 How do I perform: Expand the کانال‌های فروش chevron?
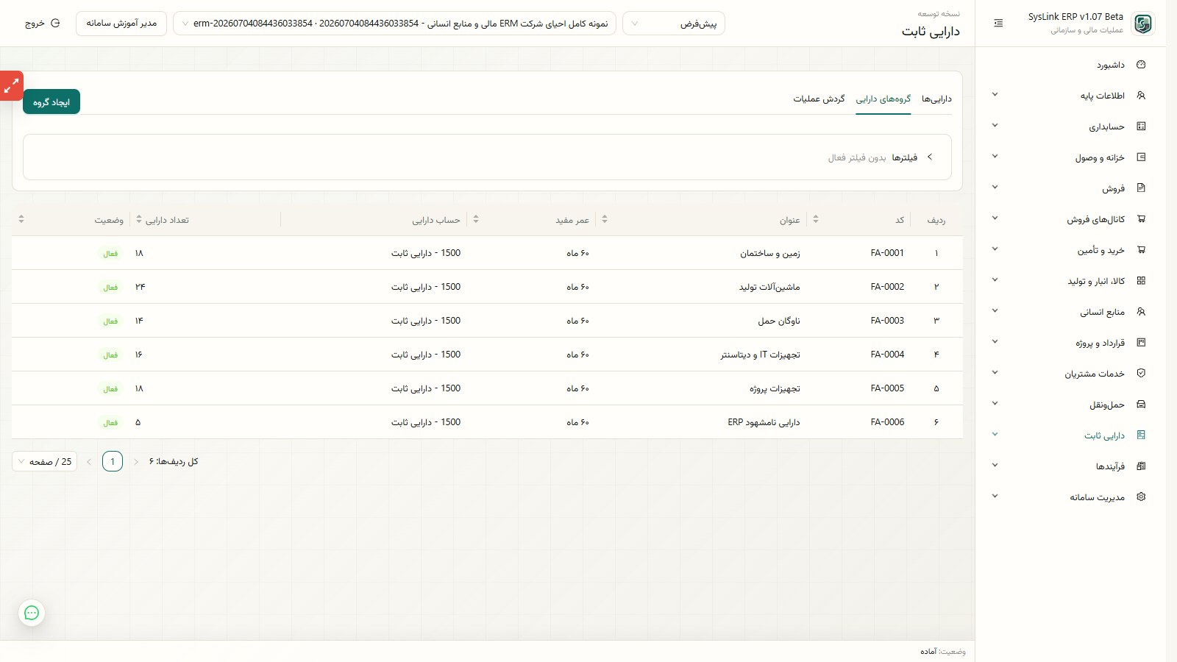995,218
